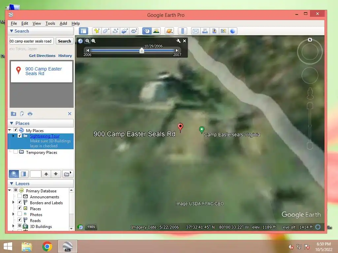Click the search places magnifier button
Viewport: 338px width, 253px height.
click(14, 174)
